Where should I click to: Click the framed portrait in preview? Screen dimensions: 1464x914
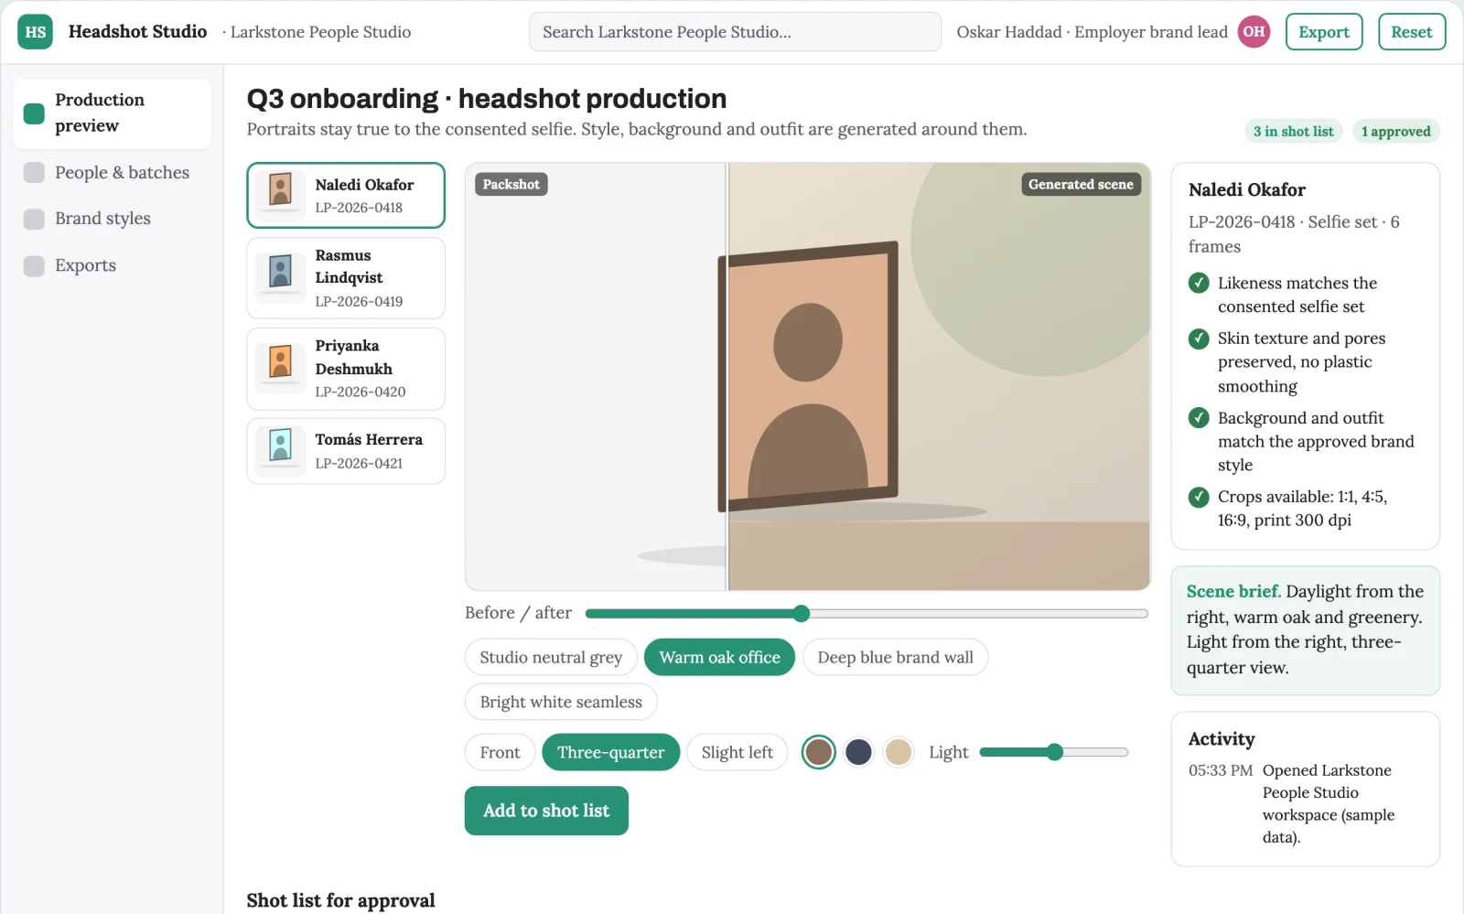[809, 377]
